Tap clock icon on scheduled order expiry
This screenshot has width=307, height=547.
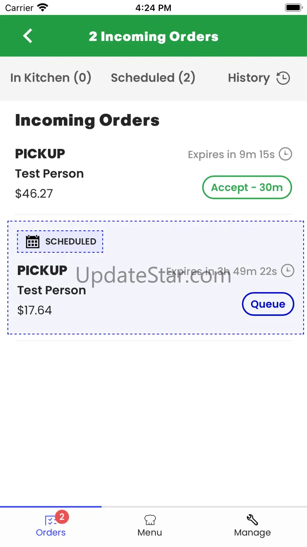[x=288, y=271]
